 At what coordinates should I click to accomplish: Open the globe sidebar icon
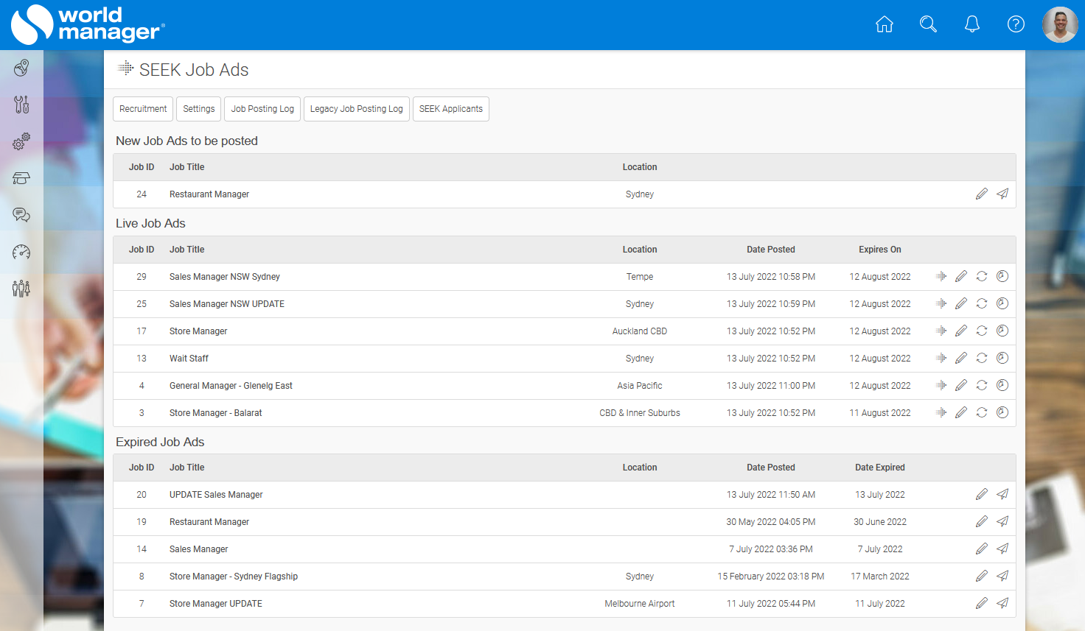(21, 68)
